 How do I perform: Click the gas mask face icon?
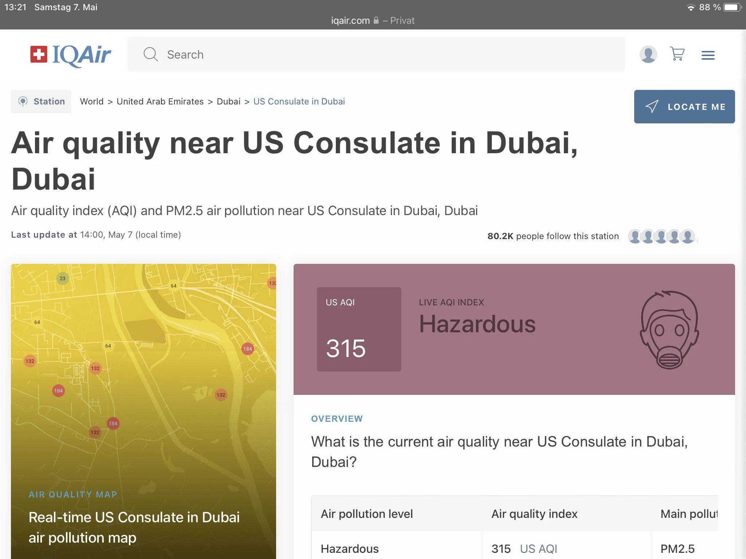click(x=670, y=330)
